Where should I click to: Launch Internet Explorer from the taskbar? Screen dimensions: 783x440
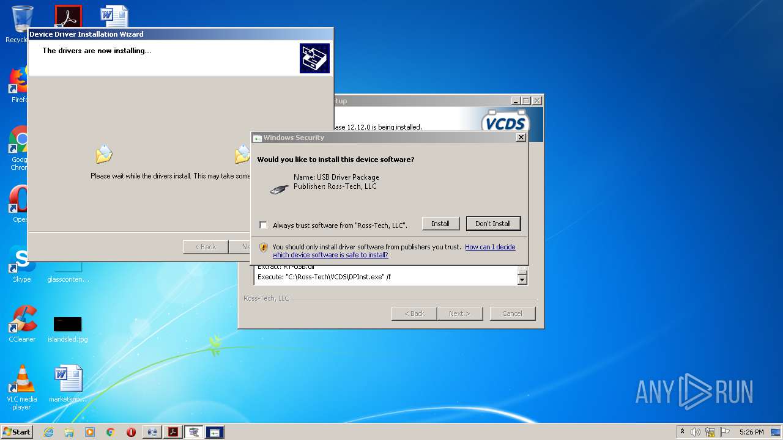click(x=48, y=432)
